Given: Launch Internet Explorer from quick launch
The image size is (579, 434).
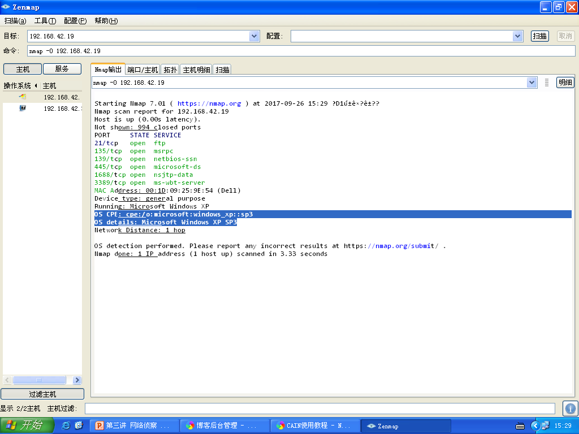Looking at the screenshot, I should 66,426.
